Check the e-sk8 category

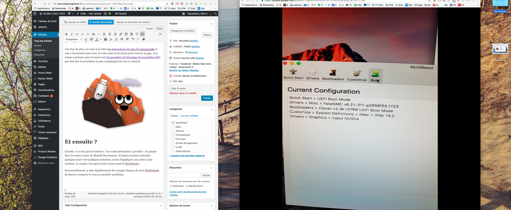pos(173,147)
